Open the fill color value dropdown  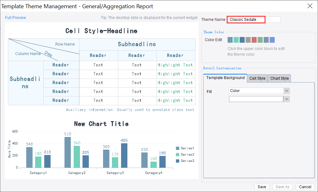click(286, 99)
